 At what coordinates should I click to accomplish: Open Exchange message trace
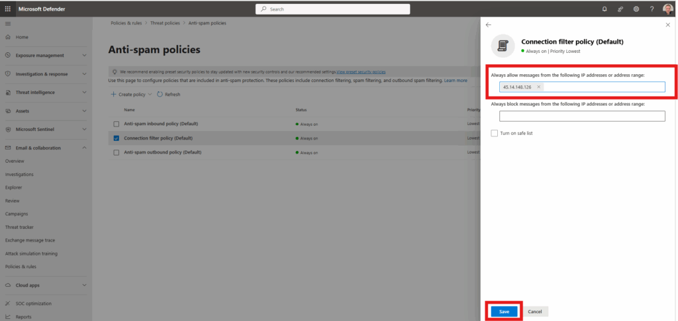pyautogui.click(x=30, y=240)
